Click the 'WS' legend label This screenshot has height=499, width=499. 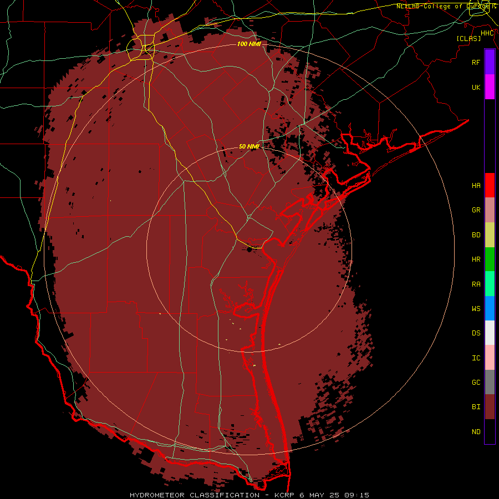476,308
